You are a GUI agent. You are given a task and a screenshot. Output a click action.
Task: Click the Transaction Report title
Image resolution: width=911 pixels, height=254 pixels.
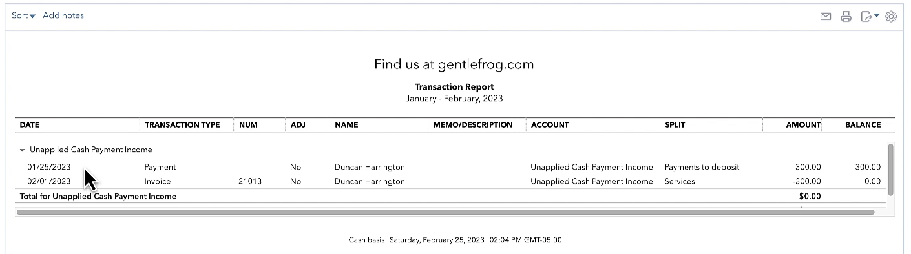coord(454,87)
